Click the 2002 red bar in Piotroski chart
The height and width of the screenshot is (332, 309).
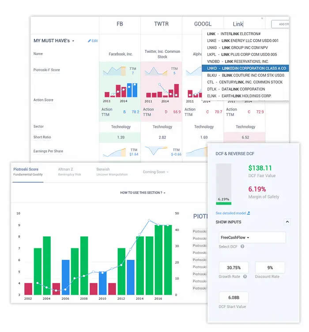pyautogui.click(x=28, y=289)
